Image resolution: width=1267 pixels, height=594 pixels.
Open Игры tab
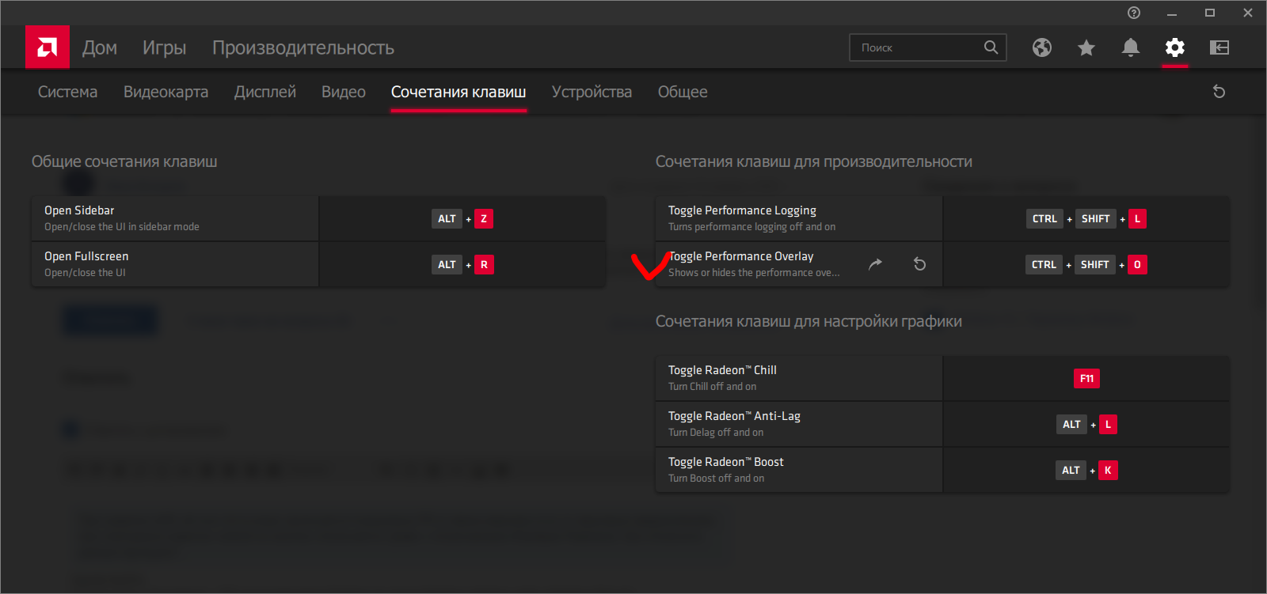click(x=165, y=47)
